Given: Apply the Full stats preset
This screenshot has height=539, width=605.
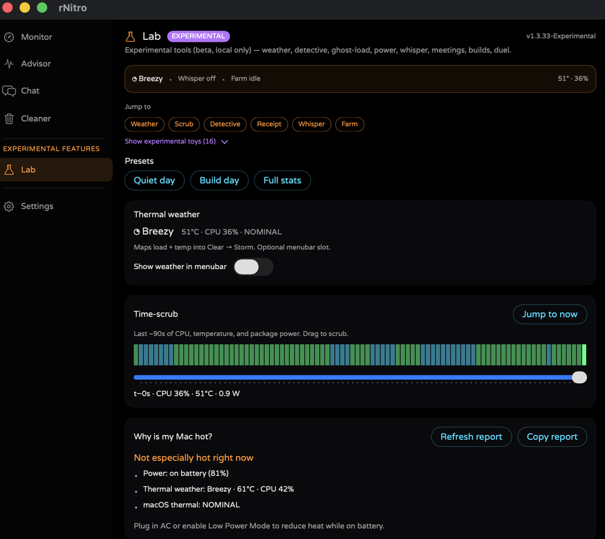Looking at the screenshot, I should (x=283, y=180).
